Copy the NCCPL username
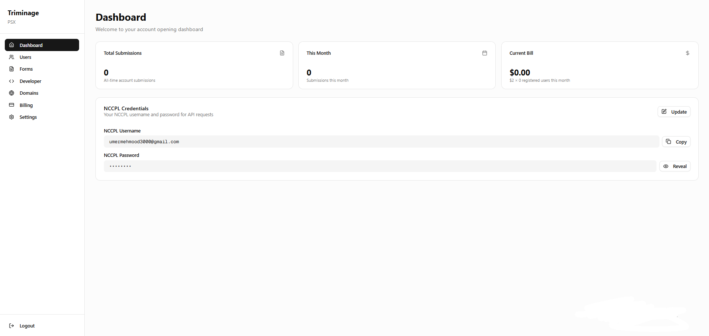The width and height of the screenshot is (709, 336). point(676,141)
